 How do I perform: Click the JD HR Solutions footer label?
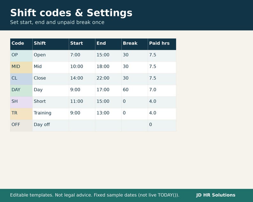point(216,195)
